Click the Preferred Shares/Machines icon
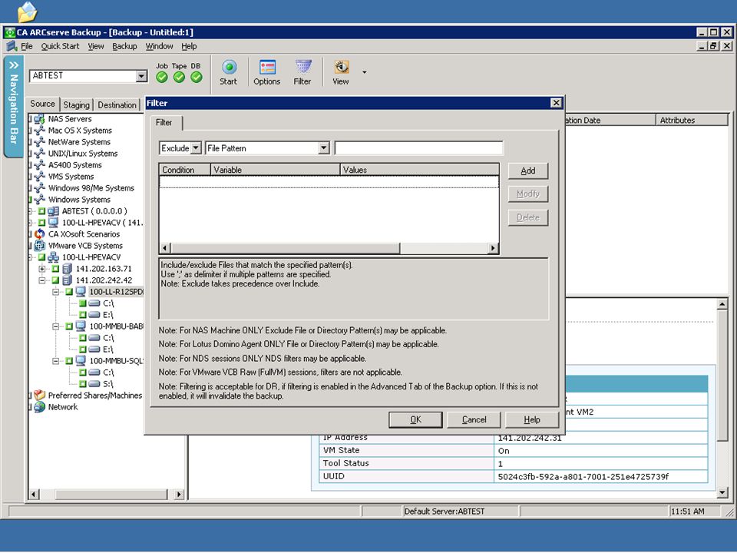737x553 pixels. (x=39, y=395)
